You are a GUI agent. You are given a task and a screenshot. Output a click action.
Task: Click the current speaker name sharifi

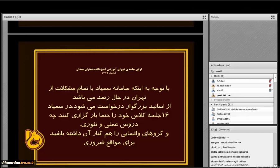[219, 72]
